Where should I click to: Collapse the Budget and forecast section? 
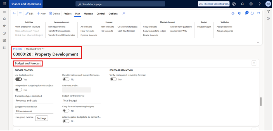[x=254, y=63]
